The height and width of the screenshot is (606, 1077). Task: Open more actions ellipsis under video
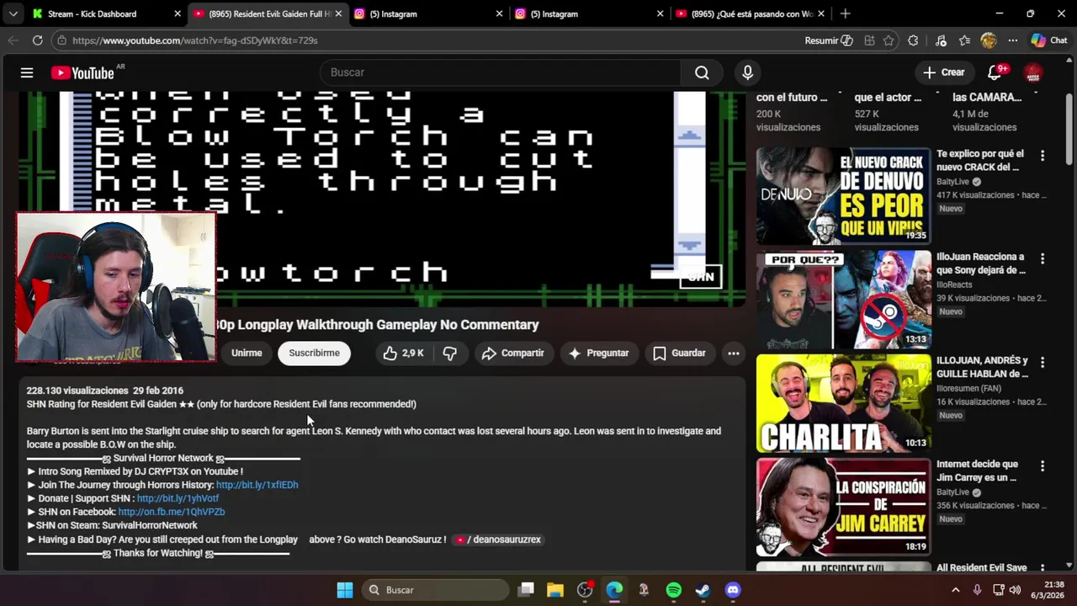(x=734, y=353)
